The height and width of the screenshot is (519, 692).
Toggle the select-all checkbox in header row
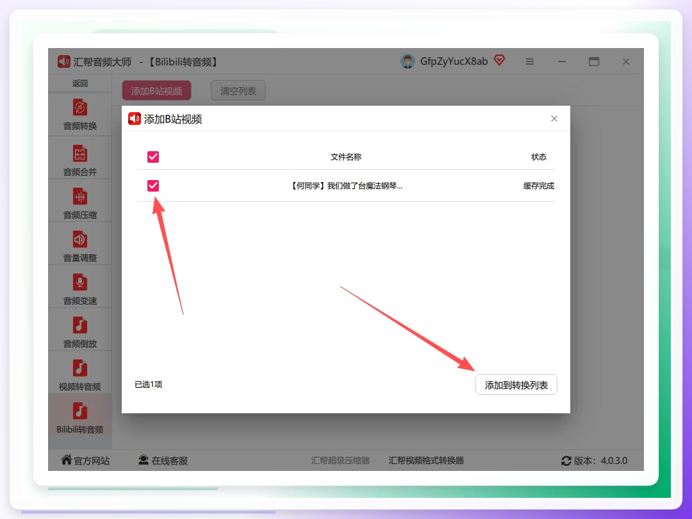tap(153, 157)
